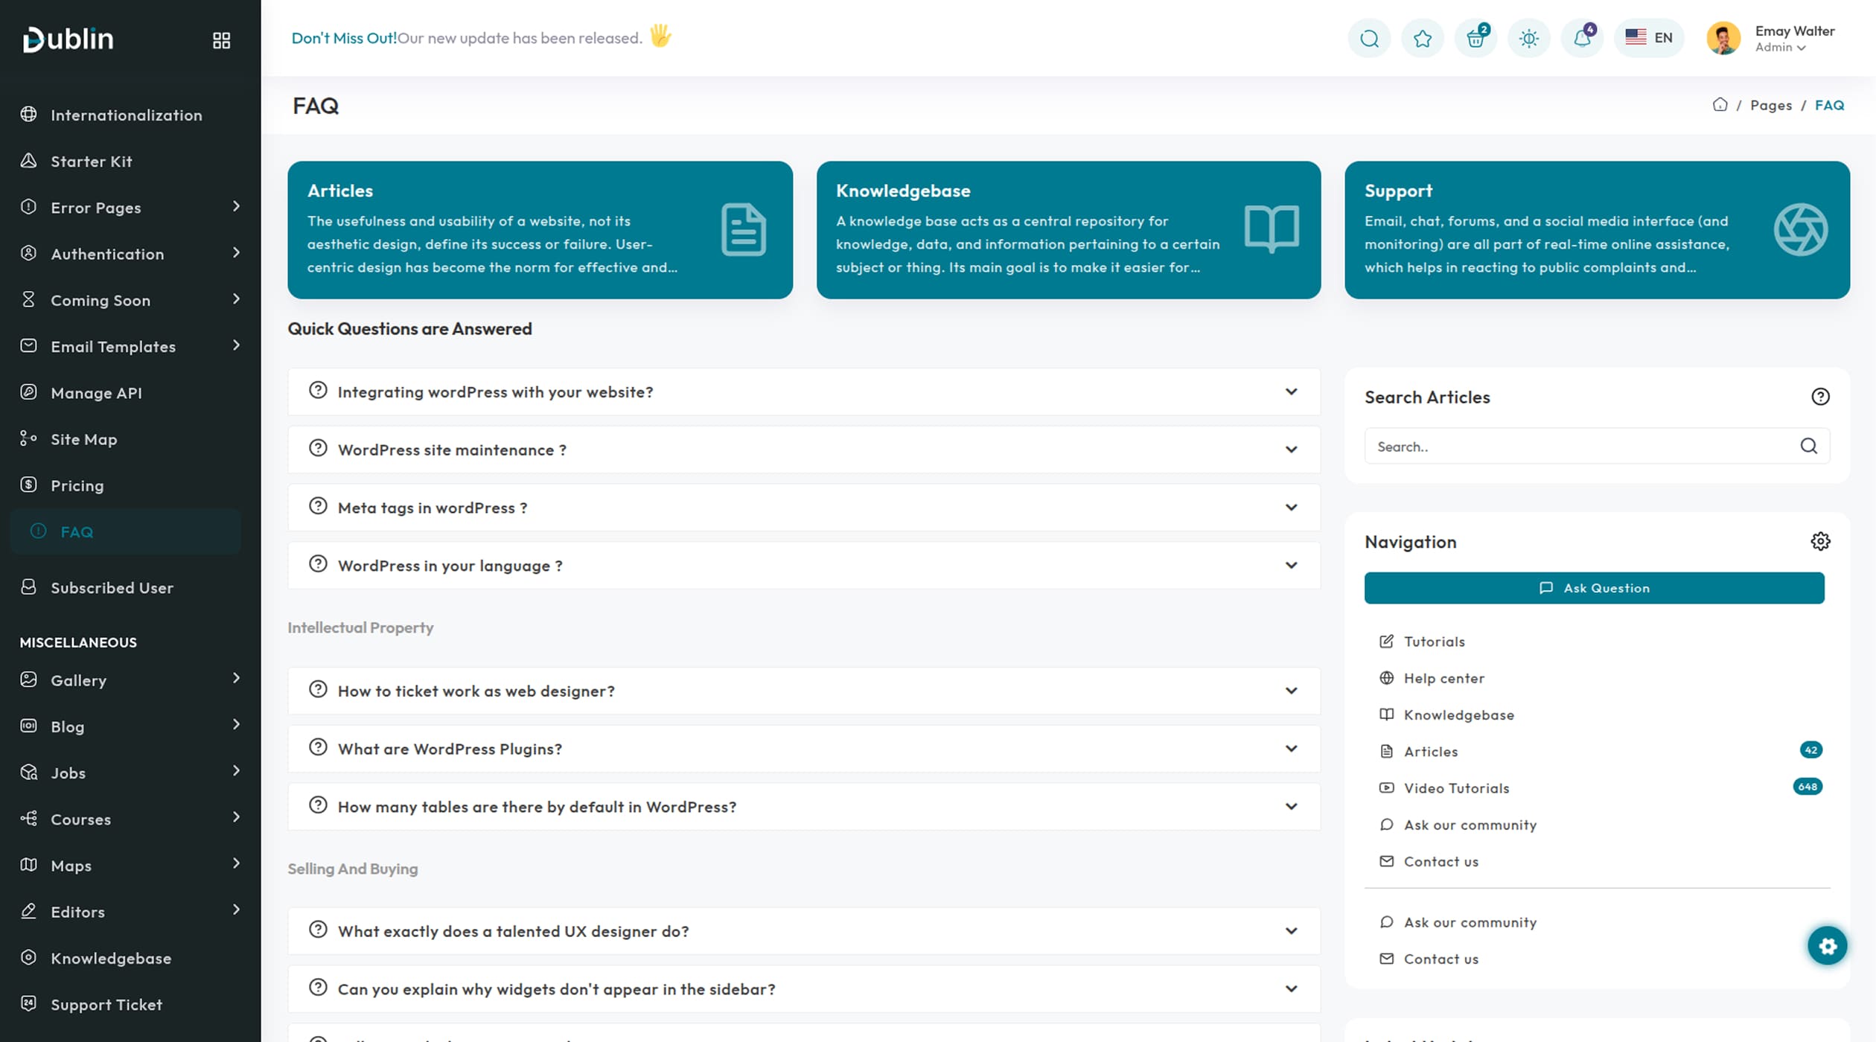
Task: Click the Search Articles input field
Action: [x=1578, y=446]
